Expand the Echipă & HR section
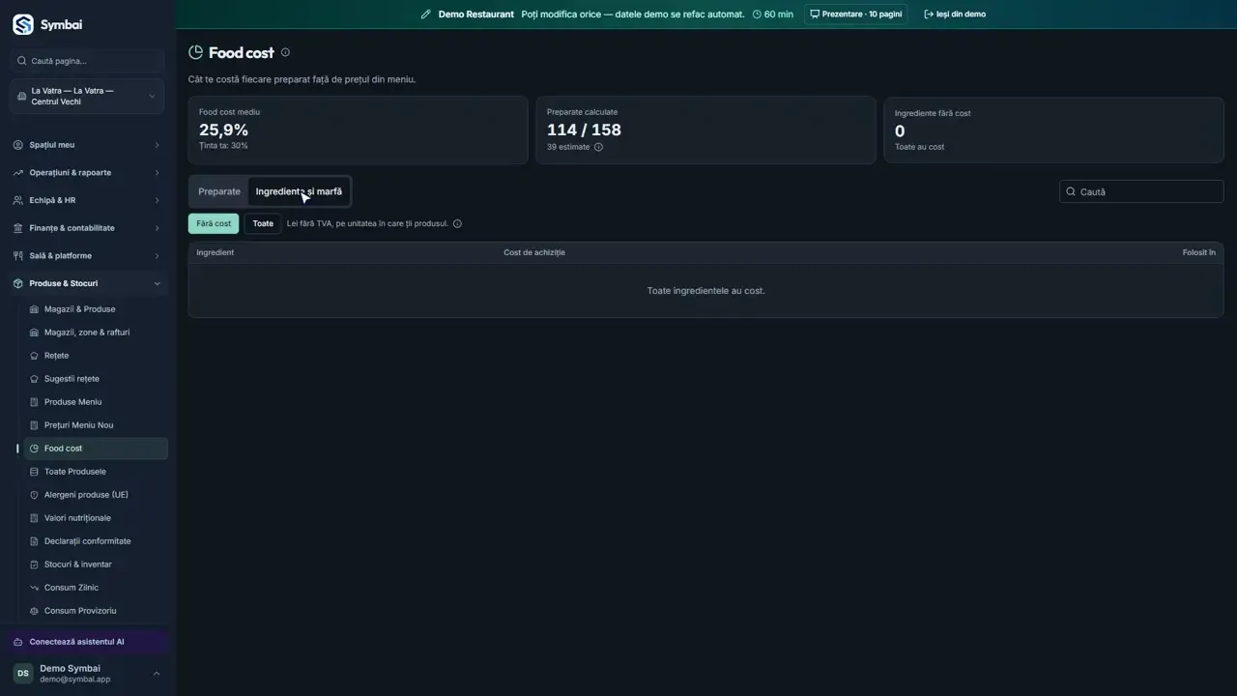Viewport: 1237px width, 696px height. (x=87, y=200)
